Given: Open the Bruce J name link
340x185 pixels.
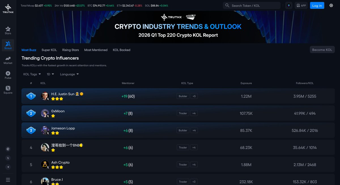Looking at the screenshot, I should click(57, 179).
